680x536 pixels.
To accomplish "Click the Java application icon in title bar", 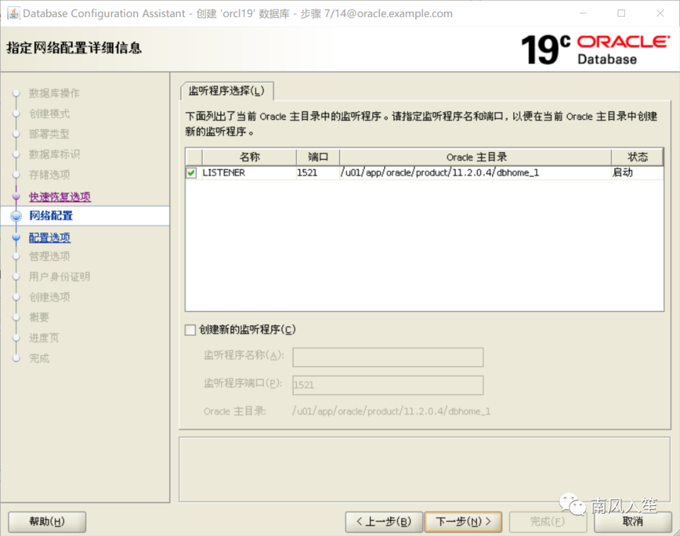I will (x=14, y=13).
